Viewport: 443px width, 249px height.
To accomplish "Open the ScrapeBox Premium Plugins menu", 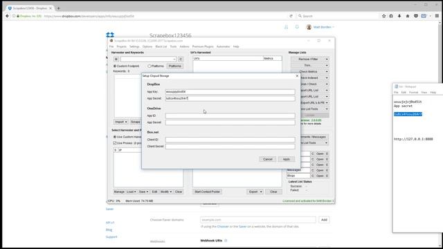I will pyautogui.click(x=203, y=46).
